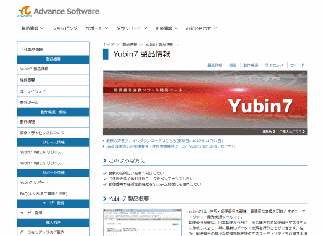Click the 製品情報 breadcrumb link
Image resolution: width=324 pixels, height=236 pixels.
(130, 44)
